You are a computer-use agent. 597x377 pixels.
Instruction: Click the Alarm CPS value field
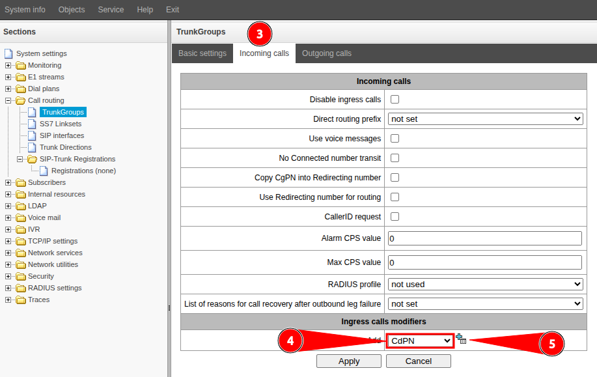click(485, 238)
